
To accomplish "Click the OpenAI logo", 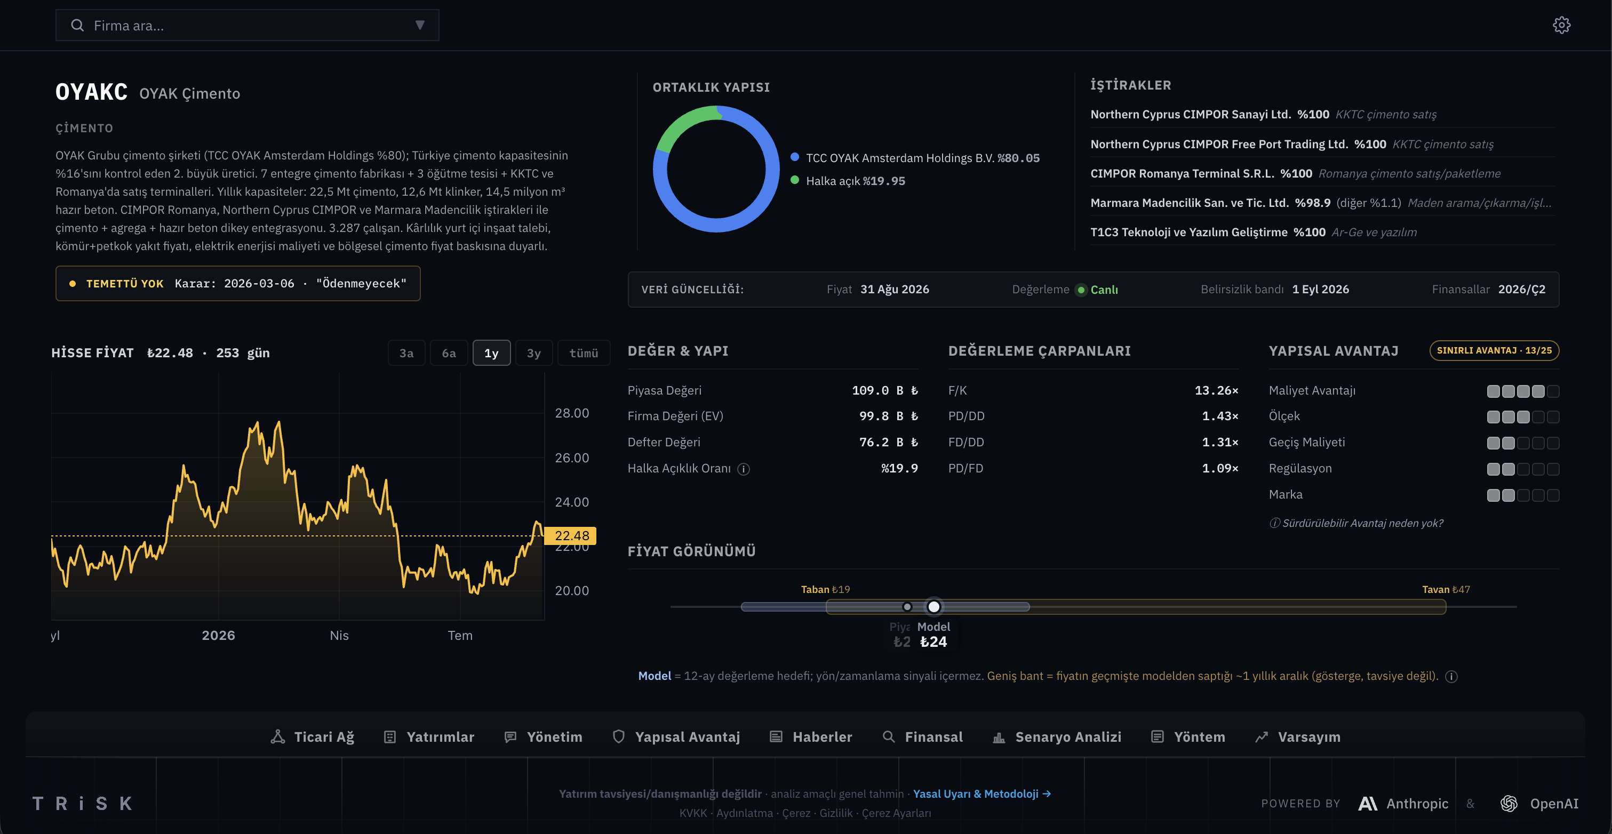I will tap(1509, 804).
